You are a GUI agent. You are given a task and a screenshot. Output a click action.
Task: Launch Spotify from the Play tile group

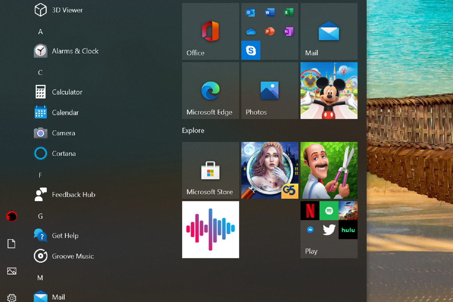(329, 211)
